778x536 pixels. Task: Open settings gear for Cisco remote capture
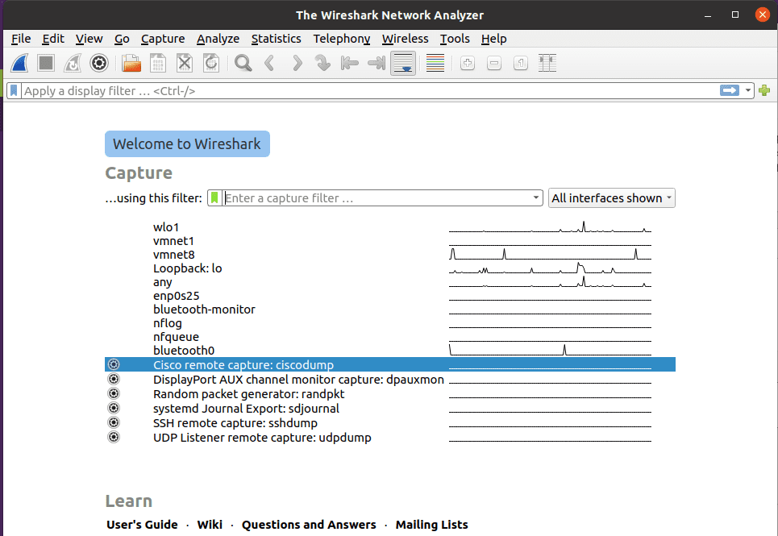tap(114, 364)
